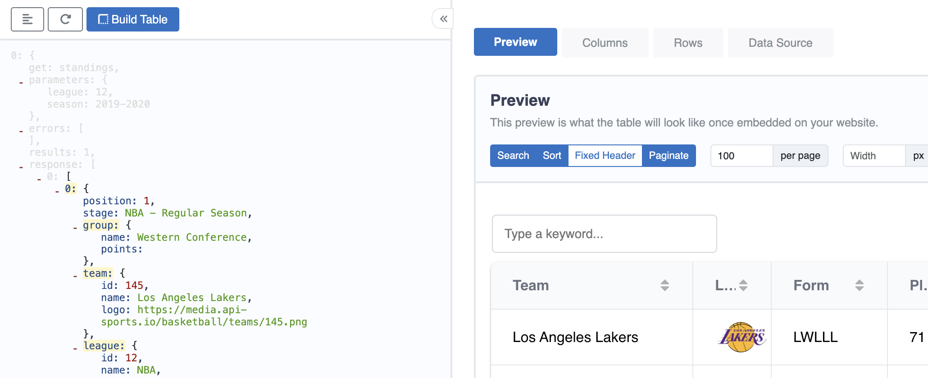The width and height of the screenshot is (928, 378).
Task: Sort table by Form column arrows
Action: coord(860,285)
